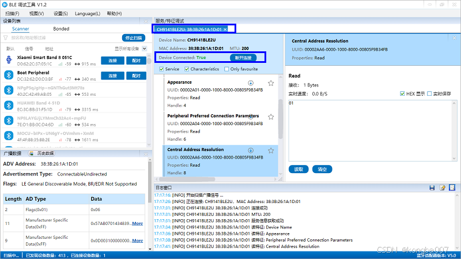Enable the 实时保存 checkbox
The width and height of the screenshot is (461, 259).
[429, 93]
